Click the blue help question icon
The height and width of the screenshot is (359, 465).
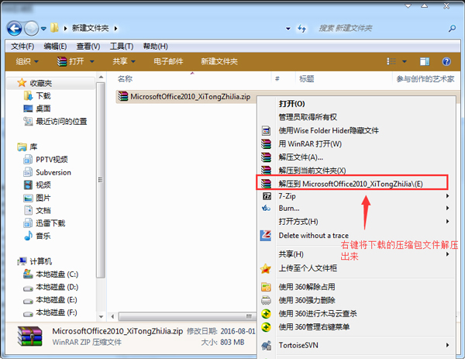click(446, 61)
